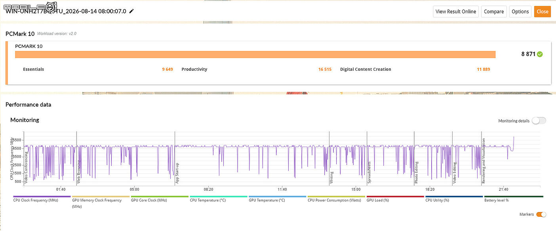Image resolution: width=556 pixels, height=231 pixels.
Task: Click the overall score 8 871
Action: pos(528,54)
